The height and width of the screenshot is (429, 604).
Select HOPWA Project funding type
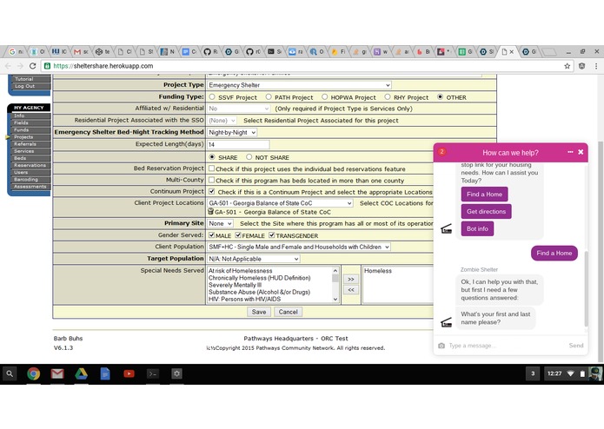324,97
